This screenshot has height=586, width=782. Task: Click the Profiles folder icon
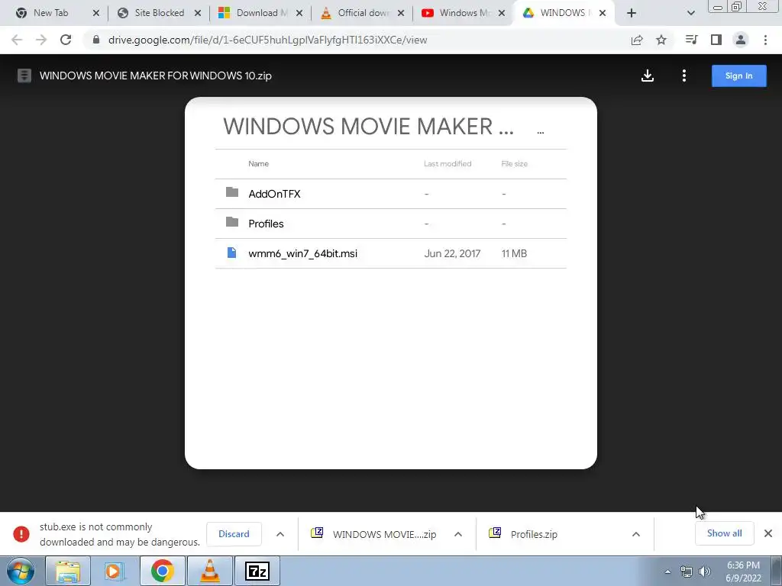click(x=232, y=222)
